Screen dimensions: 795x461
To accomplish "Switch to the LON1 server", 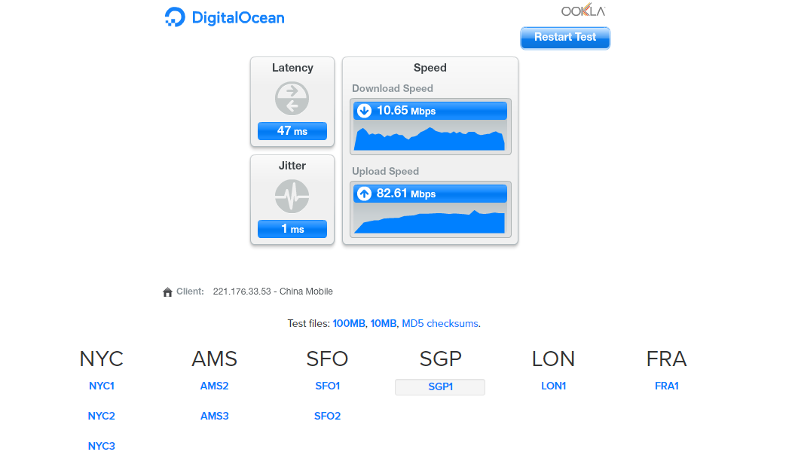I will point(554,386).
